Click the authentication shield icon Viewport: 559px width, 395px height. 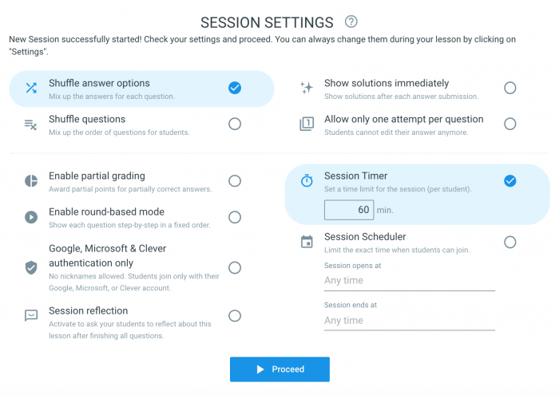click(31, 267)
